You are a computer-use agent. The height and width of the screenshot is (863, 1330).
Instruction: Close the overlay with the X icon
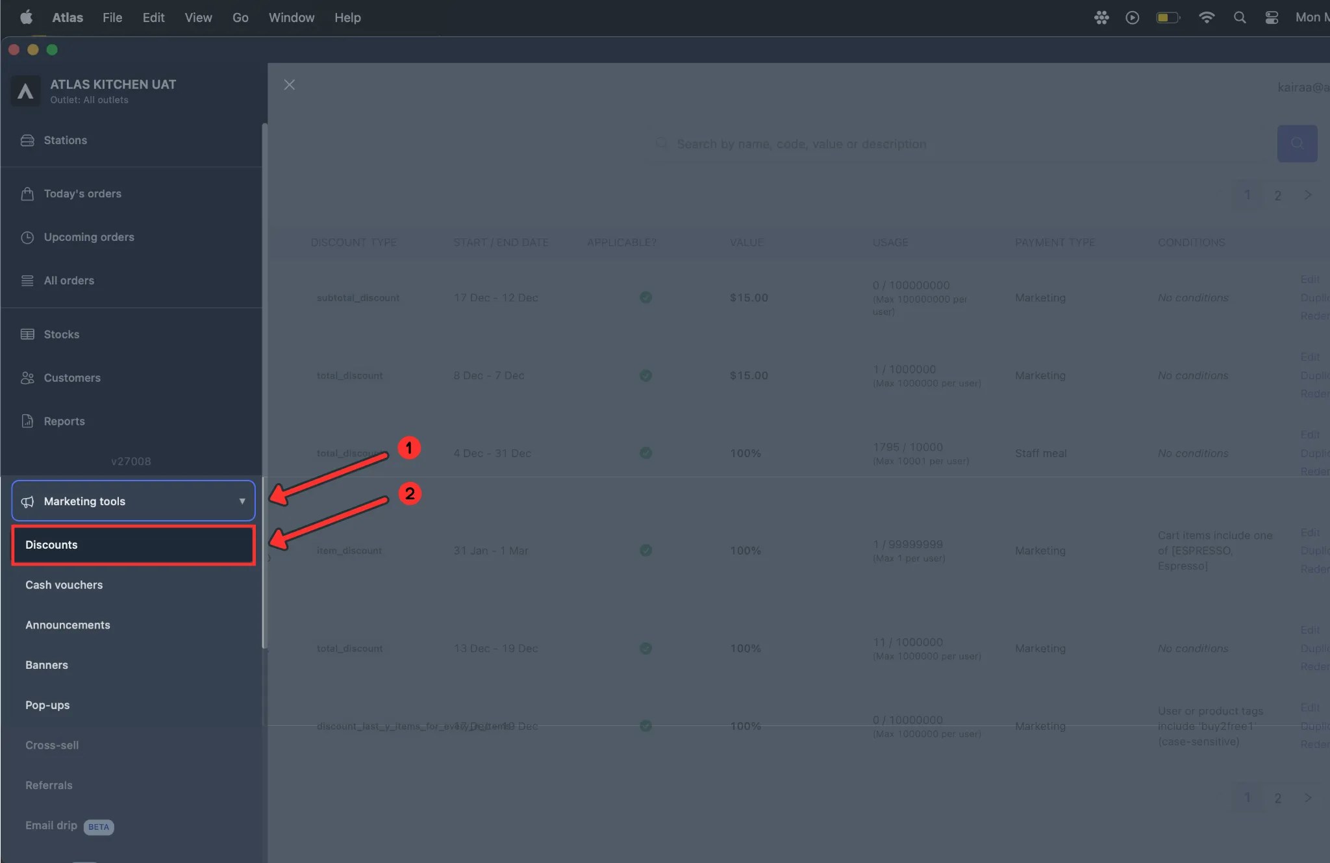(290, 85)
